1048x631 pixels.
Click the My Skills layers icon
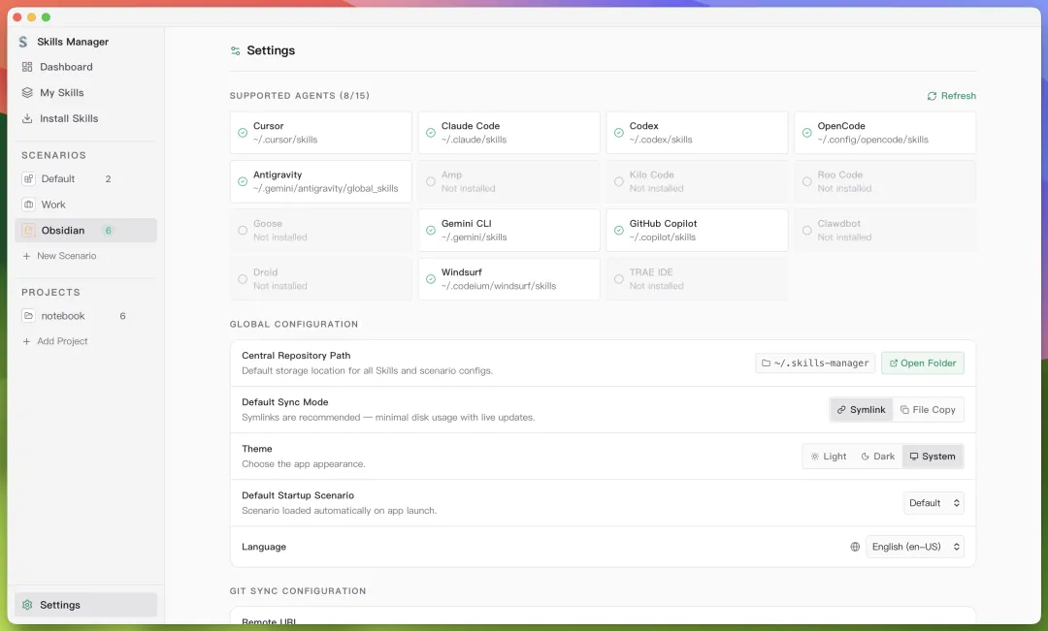pos(27,93)
